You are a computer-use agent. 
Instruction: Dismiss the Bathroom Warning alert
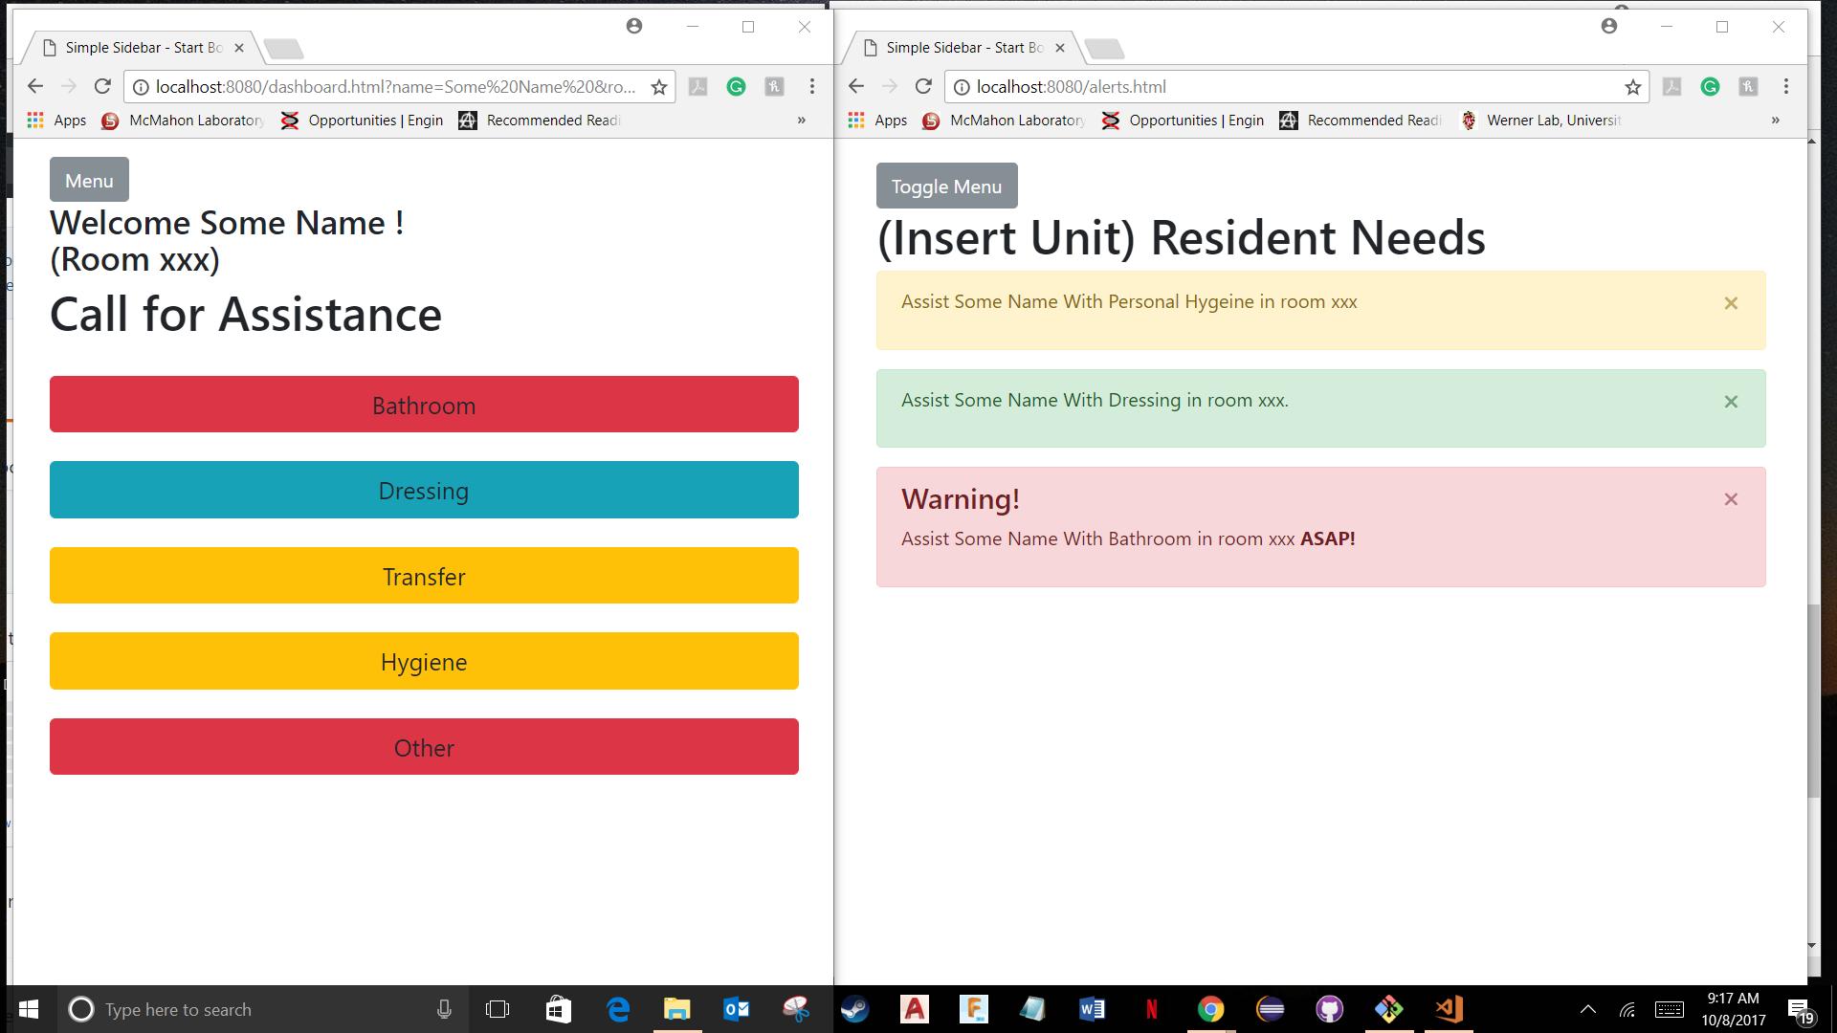pos(1731,499)
